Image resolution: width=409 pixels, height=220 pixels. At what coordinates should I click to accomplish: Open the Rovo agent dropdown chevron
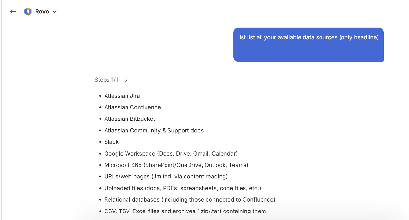[55, 12]
